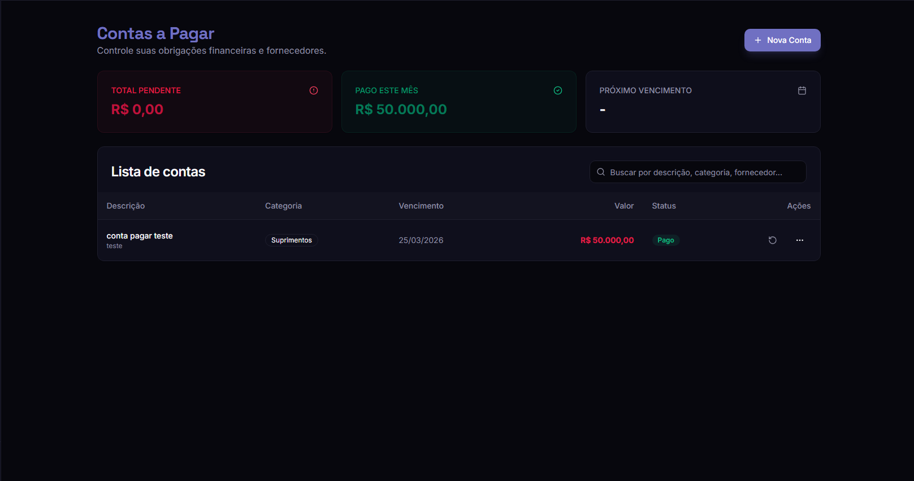The height and width of the screenshot is (481, 914).
Task: Click the Descrição column header
Action: (125, 206)
